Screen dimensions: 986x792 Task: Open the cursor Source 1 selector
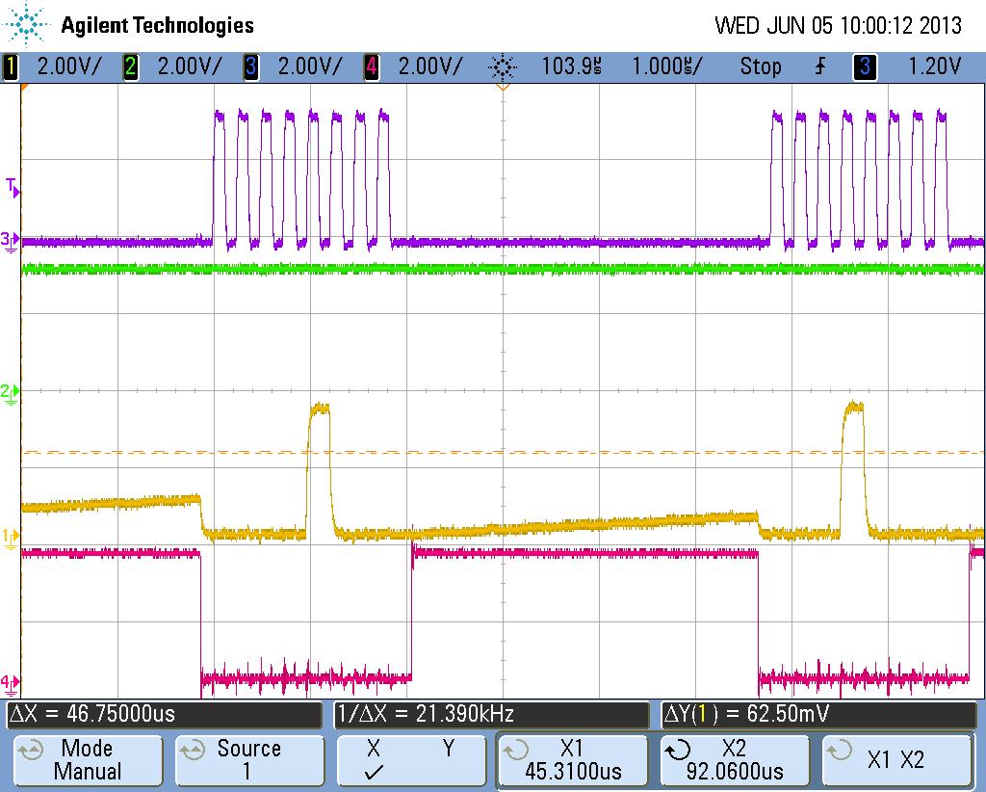click(x=249, y=760)
